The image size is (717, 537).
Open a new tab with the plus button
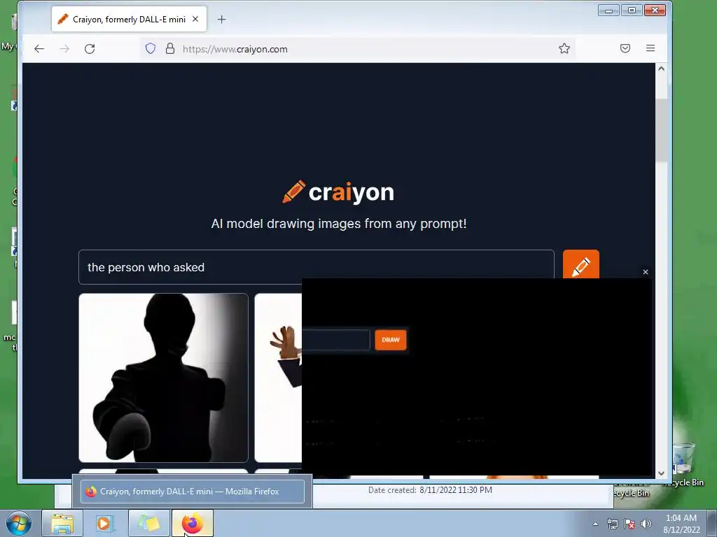click(221, 19)
